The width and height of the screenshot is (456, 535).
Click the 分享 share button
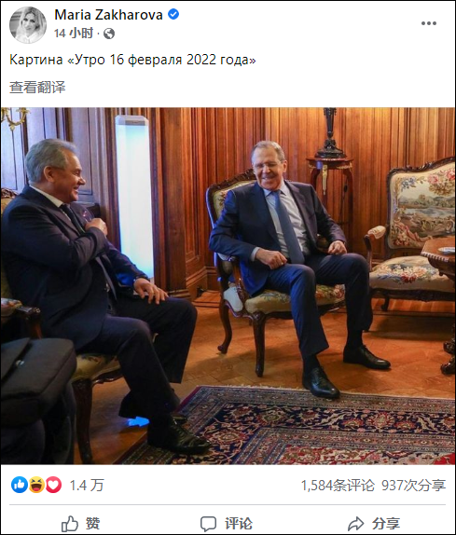(x=374, y=523)
